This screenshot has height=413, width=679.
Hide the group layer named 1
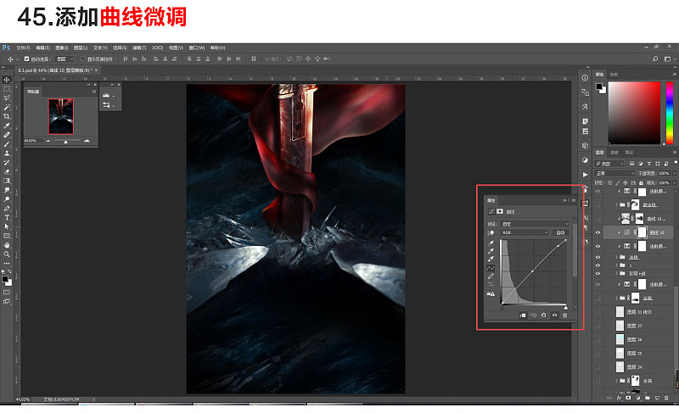[x=598, y=265]
